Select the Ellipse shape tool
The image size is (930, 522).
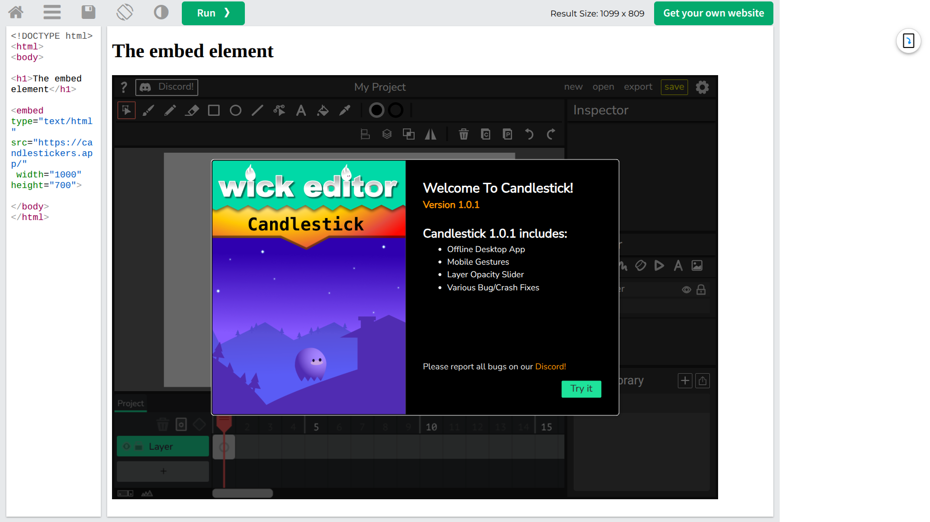(x=236, y=111)
